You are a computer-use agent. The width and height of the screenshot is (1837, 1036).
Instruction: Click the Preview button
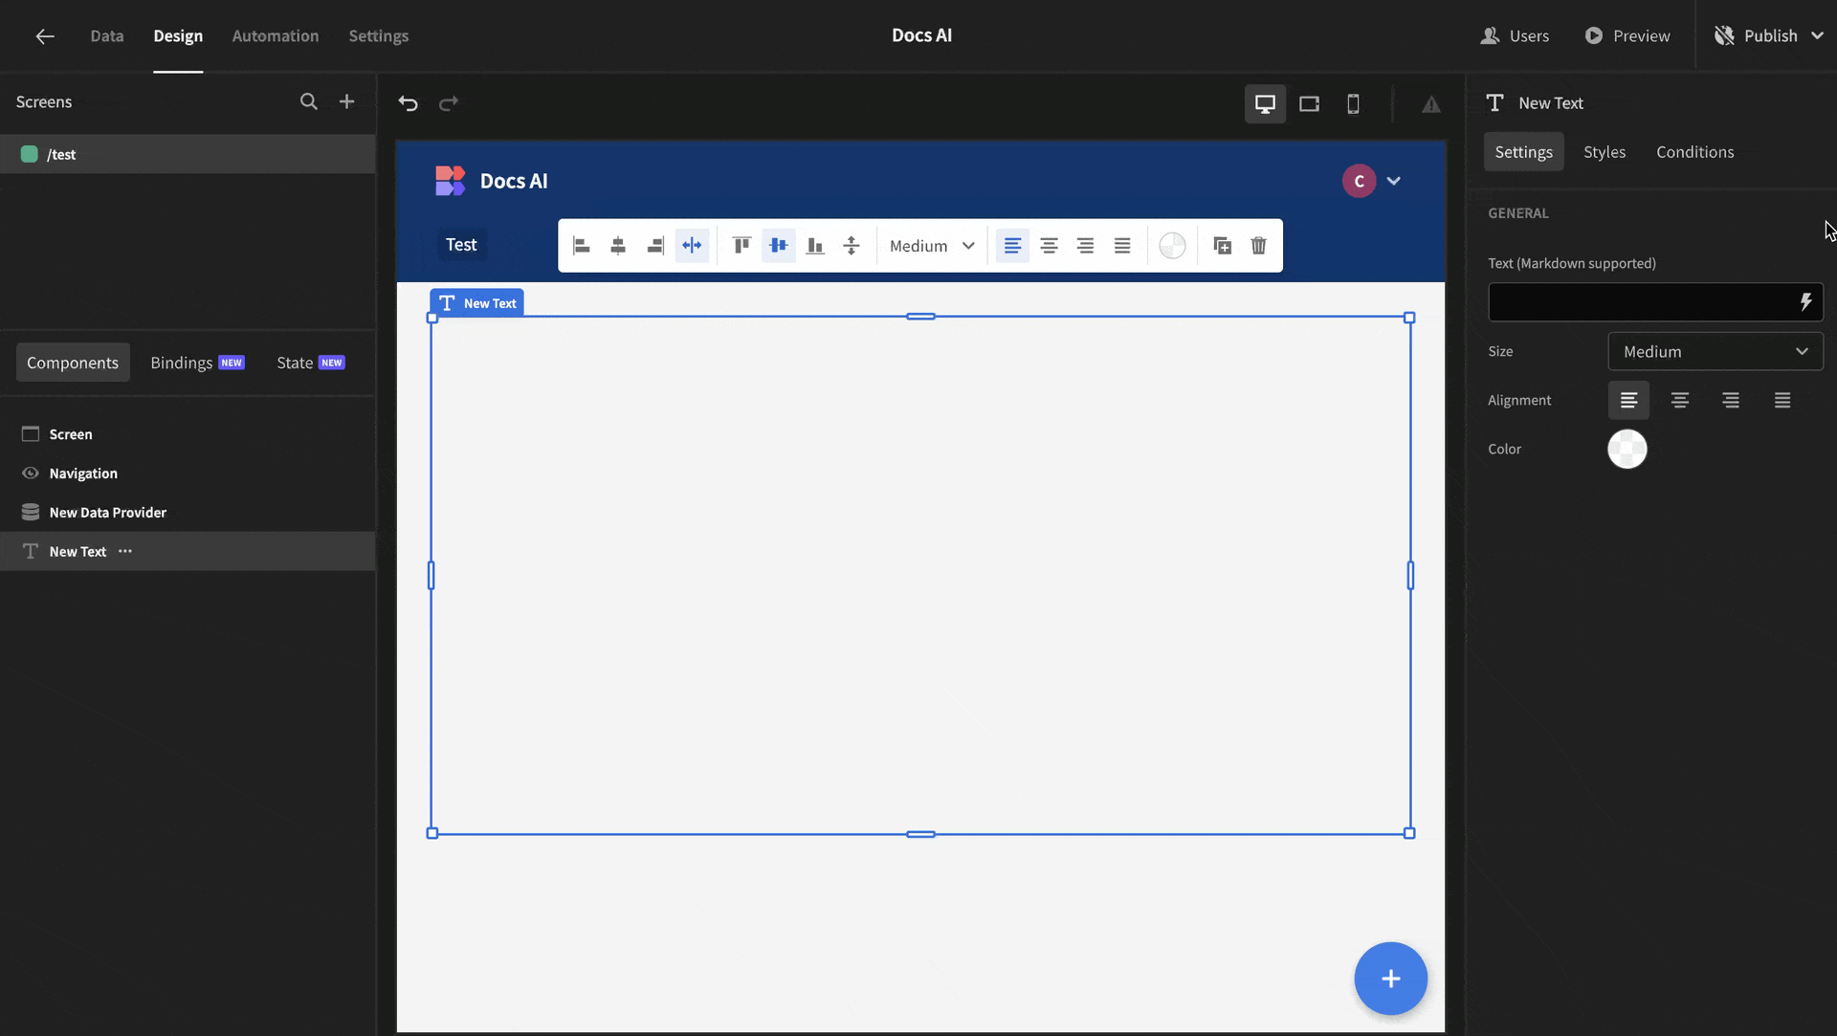click(1627, 35)
